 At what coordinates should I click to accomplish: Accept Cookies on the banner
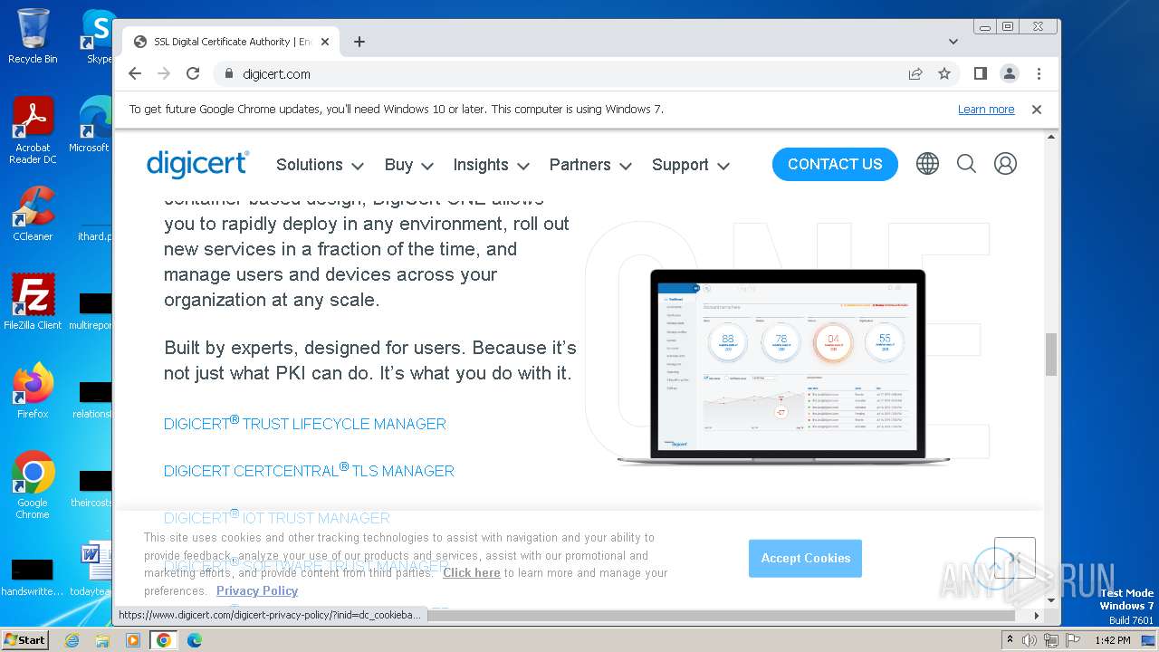805,559
